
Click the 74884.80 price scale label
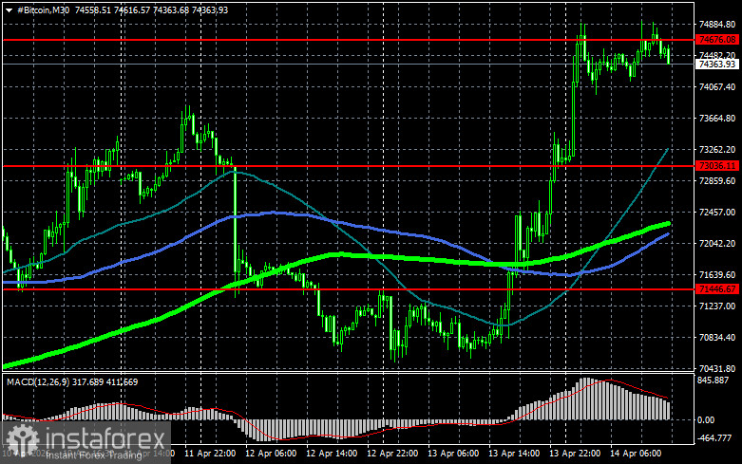tap(717, 24)
